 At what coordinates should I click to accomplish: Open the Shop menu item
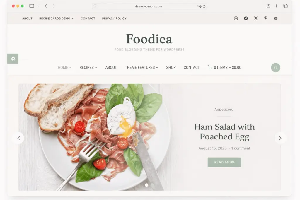coord(171,67)
